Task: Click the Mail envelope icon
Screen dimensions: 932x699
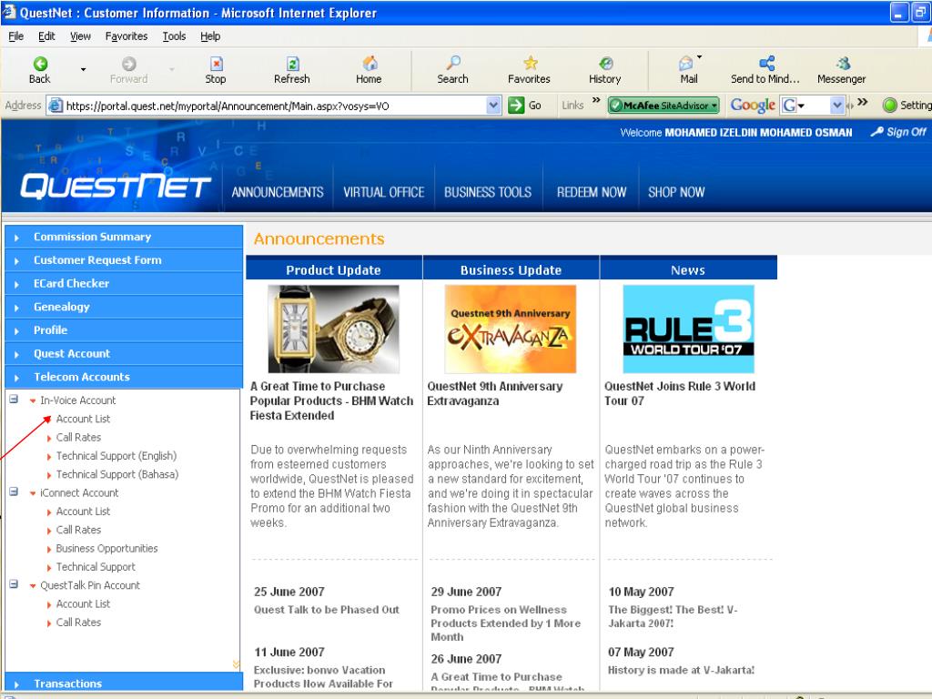Action: 686,63
